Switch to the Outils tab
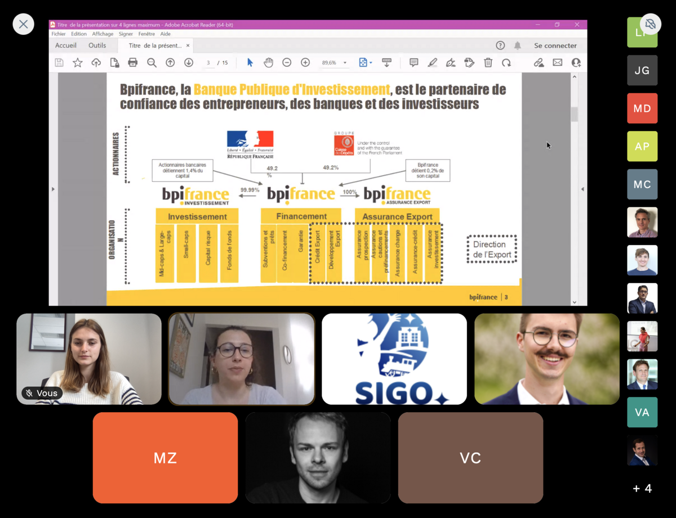The image size is (676, 518). [97, 46]
